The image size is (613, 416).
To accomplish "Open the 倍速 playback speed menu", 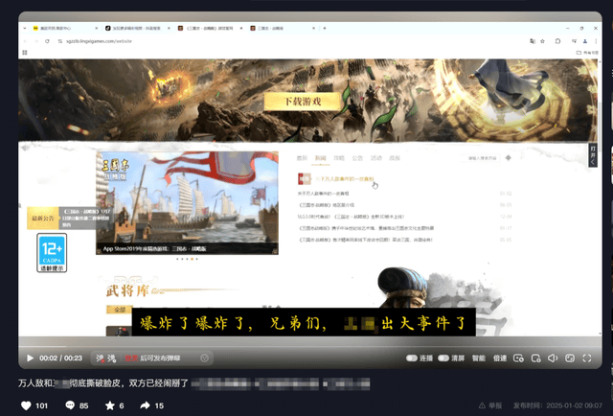I will (500, 358).
